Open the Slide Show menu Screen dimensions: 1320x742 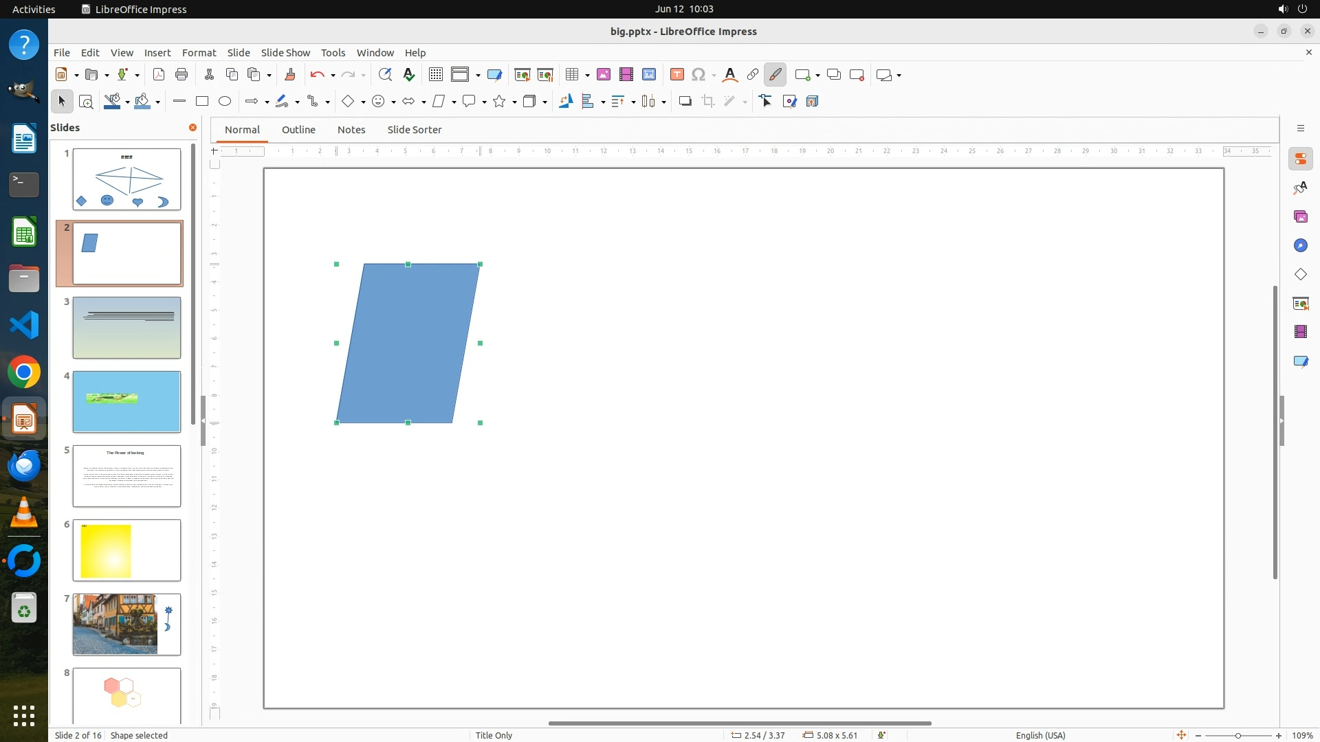[285, 53]
